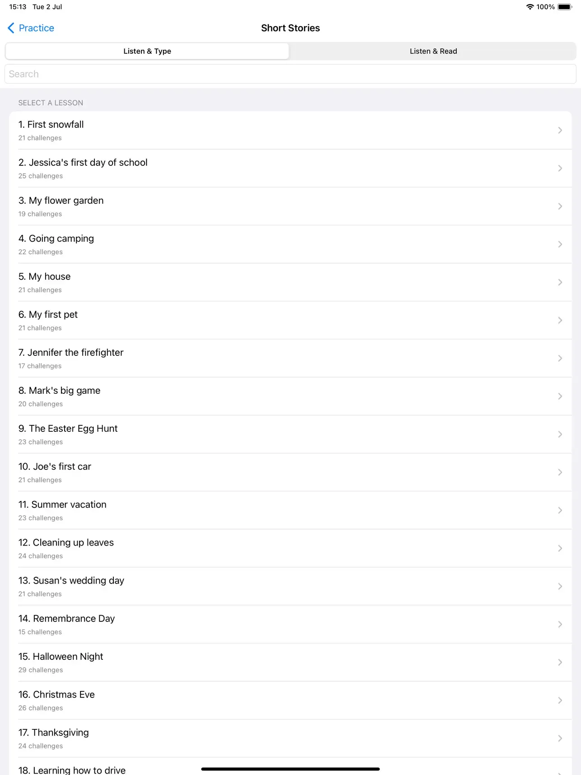
Task: Select the Listen & Type tab
Action: (x=147, y=51)
